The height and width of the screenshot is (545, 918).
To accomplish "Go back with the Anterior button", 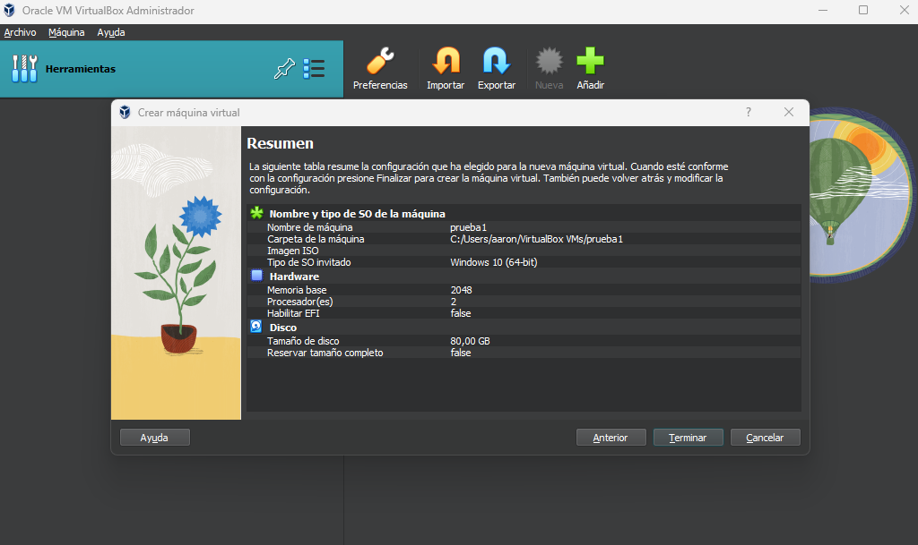I will [x=611, y=438].
